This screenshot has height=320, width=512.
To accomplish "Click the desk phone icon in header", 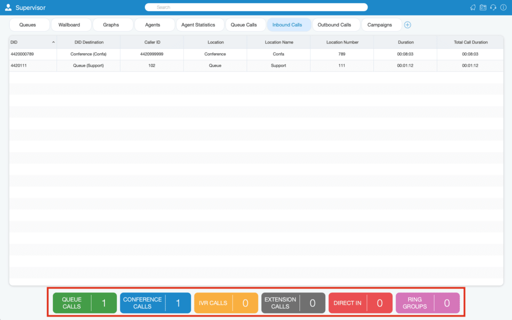I will pos(483,7).
